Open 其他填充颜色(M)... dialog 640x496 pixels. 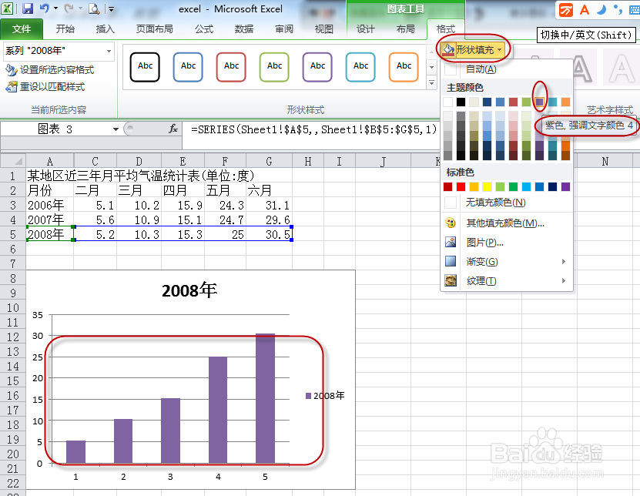click(x=507, y=223)
